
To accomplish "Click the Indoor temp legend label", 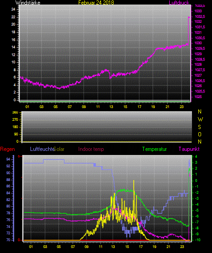I will point(91,149).
